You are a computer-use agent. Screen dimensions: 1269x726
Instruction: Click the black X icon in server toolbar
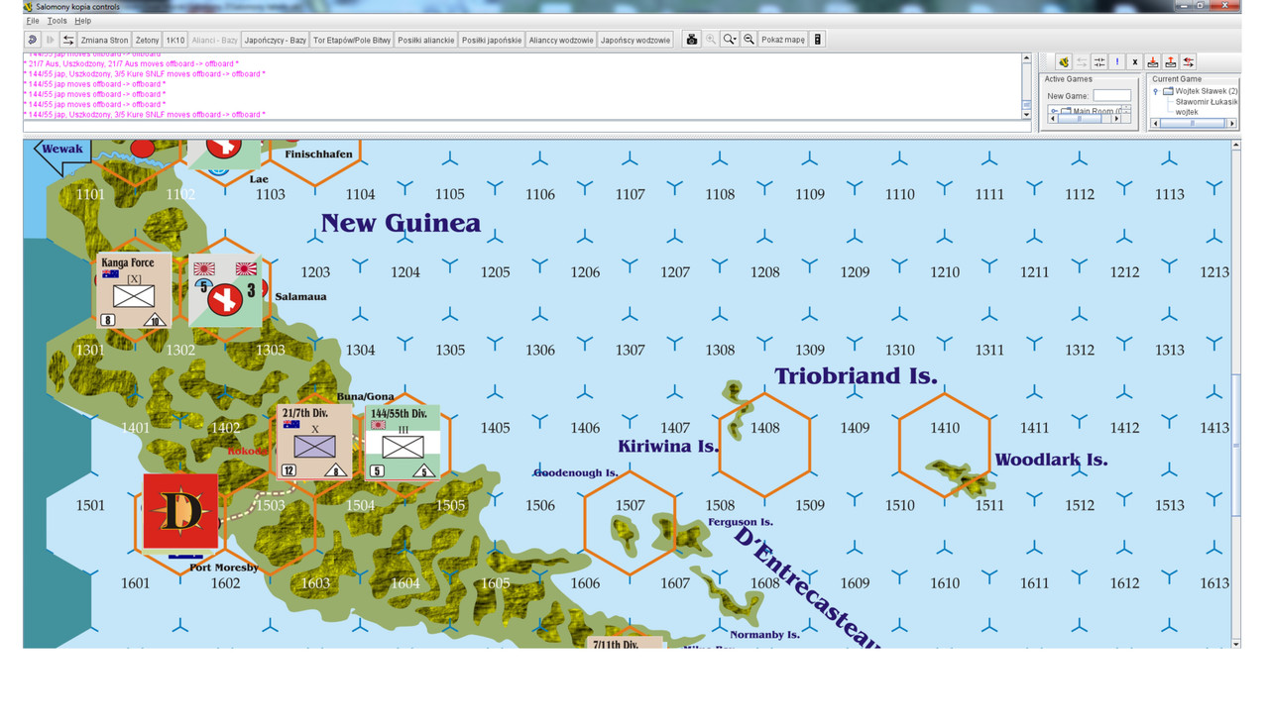(1135, 62)
